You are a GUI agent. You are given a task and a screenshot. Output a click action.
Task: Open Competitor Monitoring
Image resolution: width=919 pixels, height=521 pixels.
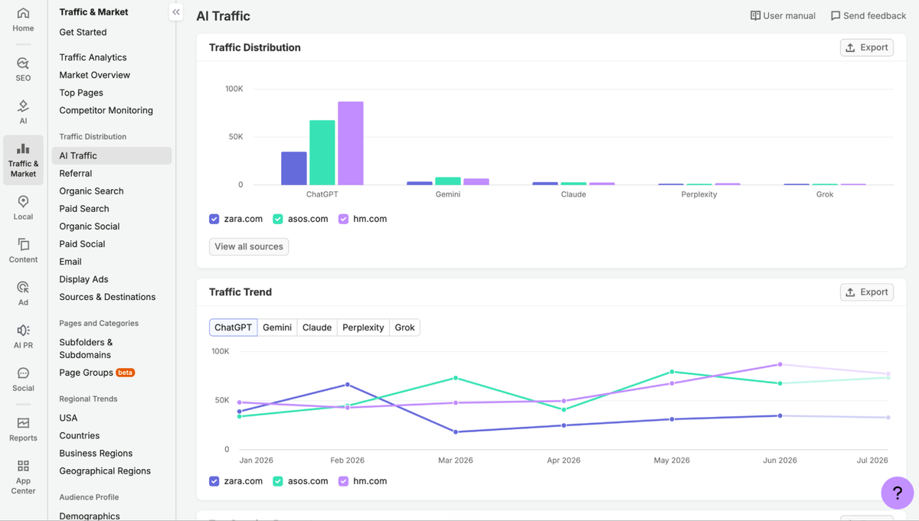click(x=106, y=110)
